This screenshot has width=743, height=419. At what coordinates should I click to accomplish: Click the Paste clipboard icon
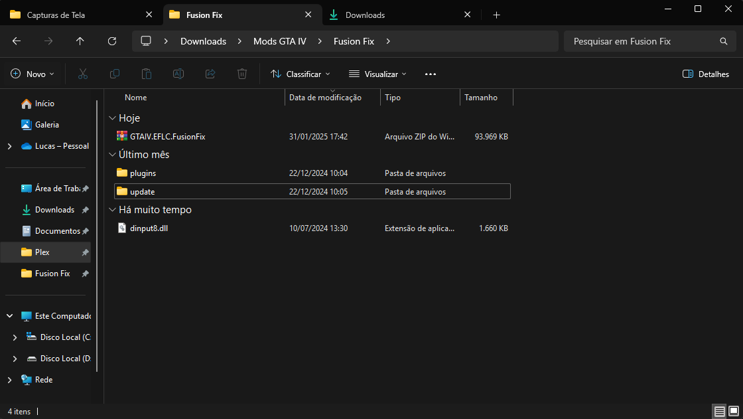[x=147, y=74]
